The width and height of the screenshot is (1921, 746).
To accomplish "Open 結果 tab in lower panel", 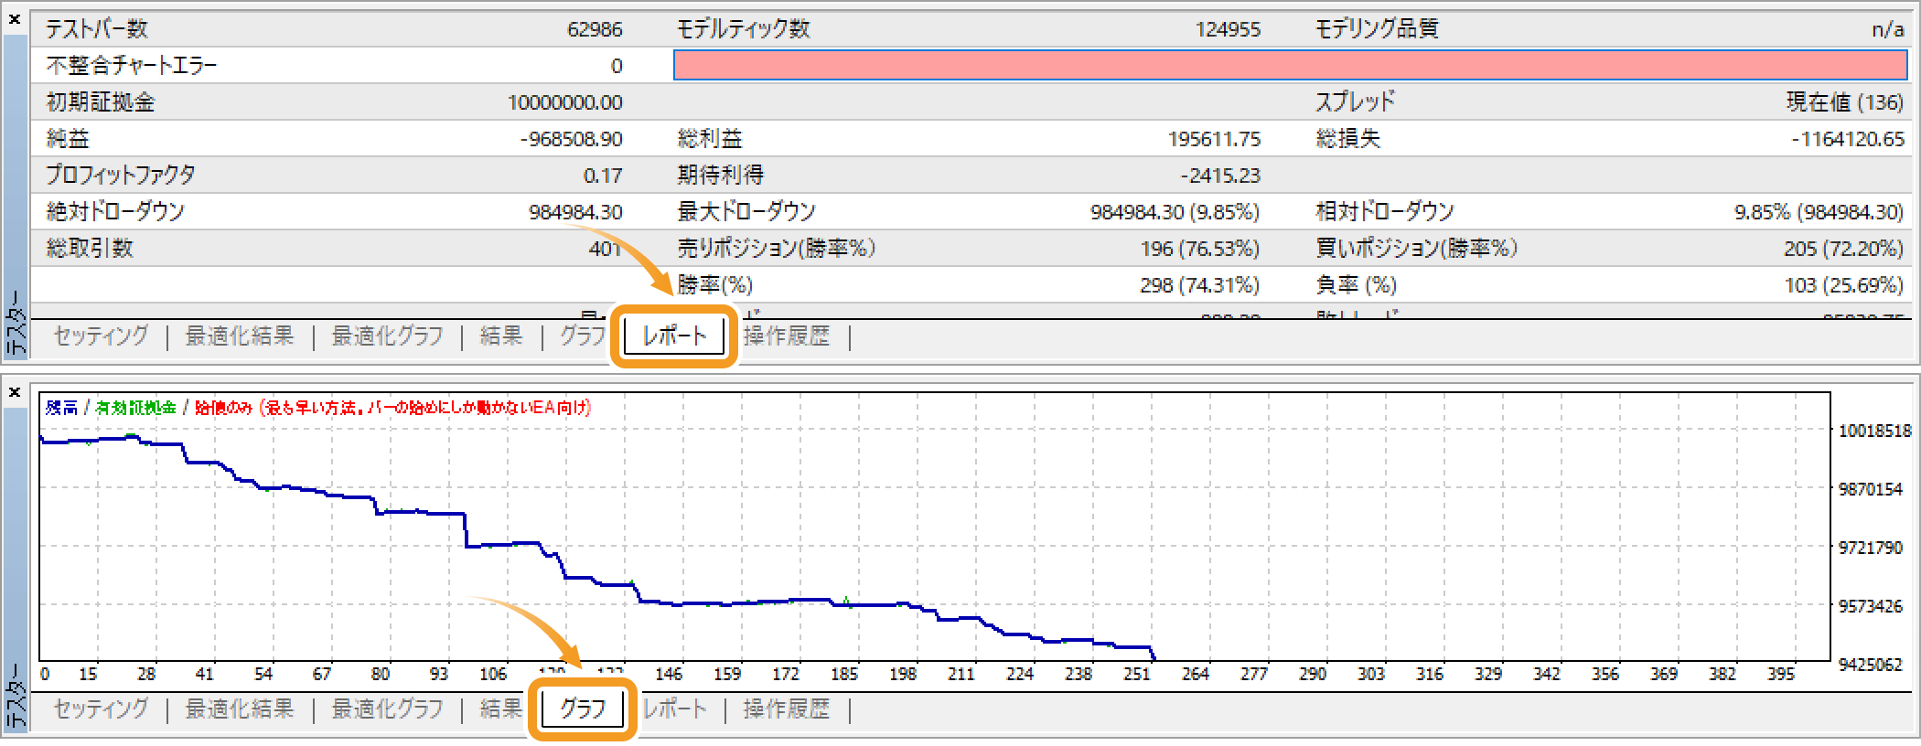I will pos(501,709).
